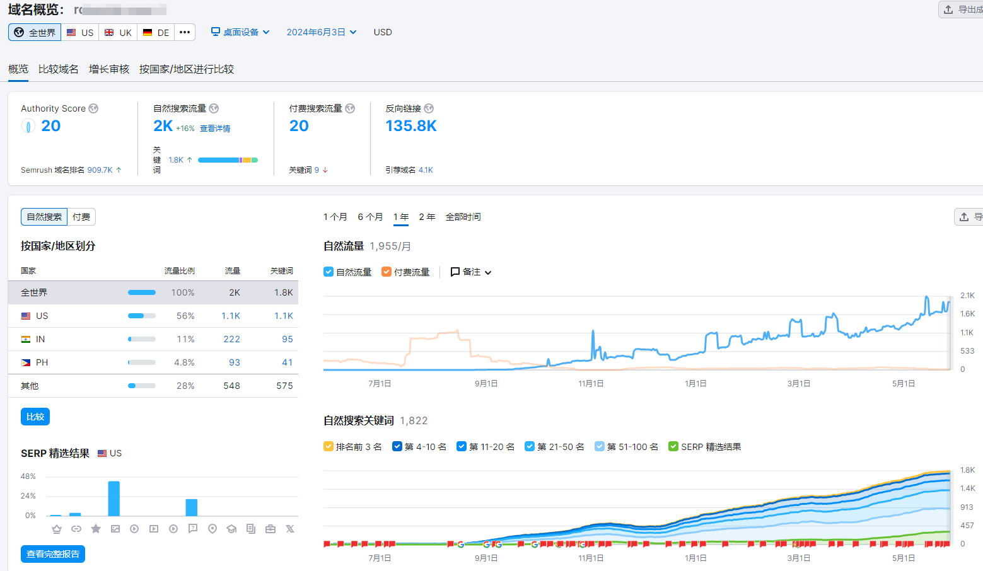Open the 2024年6月3日 date dropdown
Viewport: 983px width, 571px height.
pyautogui.click(x=321, y=32)
